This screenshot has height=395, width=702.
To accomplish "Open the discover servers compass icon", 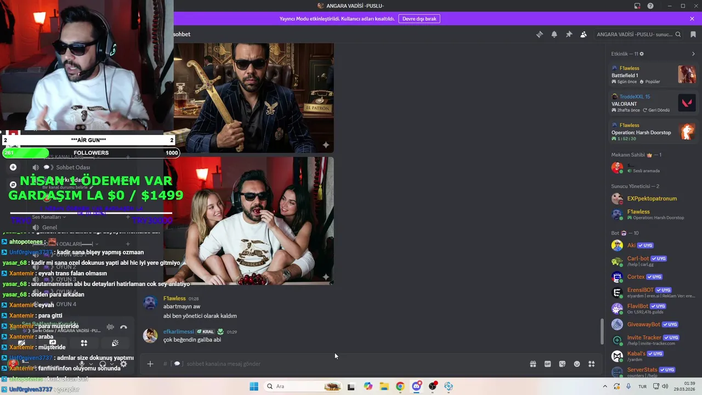I will 13,185.
